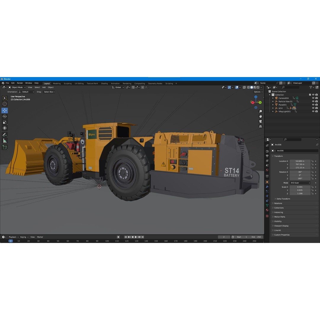Image resolution: width=320 pixels, height=320 pixels.
Task: Open the viewport Add menu
Action: [44, 87]
